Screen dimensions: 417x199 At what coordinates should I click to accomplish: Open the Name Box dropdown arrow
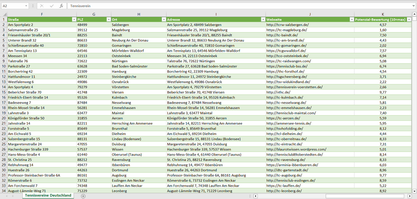26,6
